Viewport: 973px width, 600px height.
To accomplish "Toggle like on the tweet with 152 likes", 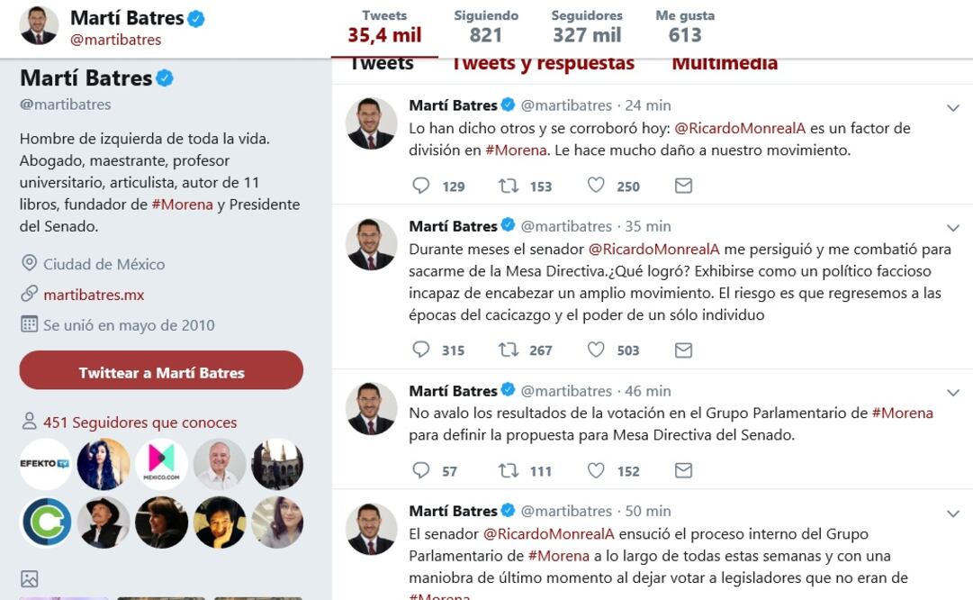I will click(x=596, y=470).
